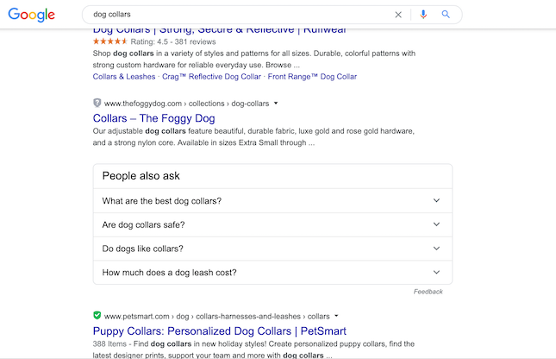Click the Foggy Dog snippet text about adjustable collars

click(x=253, y=136)
